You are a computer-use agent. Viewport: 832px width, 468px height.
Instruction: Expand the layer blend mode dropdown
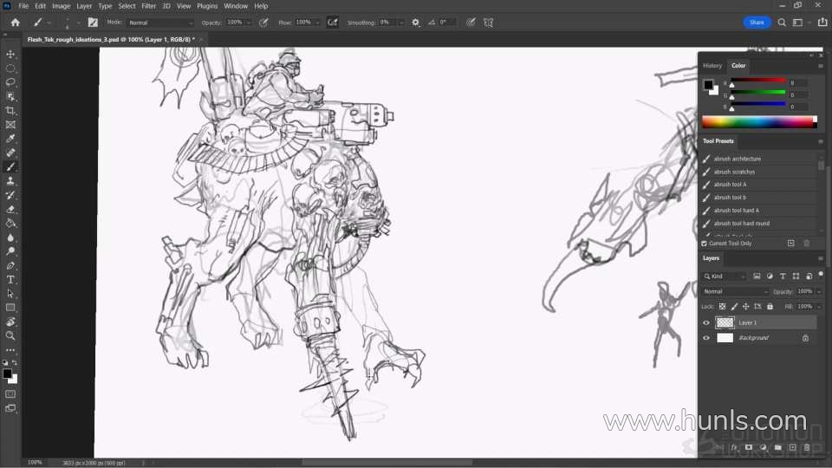point(735,292)
